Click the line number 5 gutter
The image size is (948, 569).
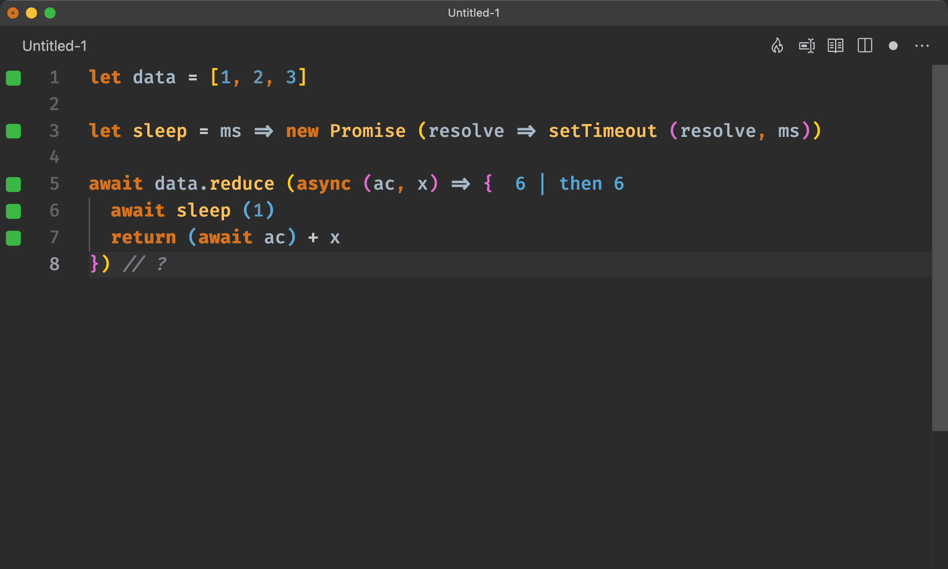(x=54, y=183)
